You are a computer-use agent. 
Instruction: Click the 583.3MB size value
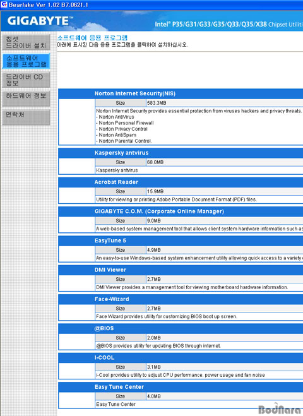(x=157, y=103)
